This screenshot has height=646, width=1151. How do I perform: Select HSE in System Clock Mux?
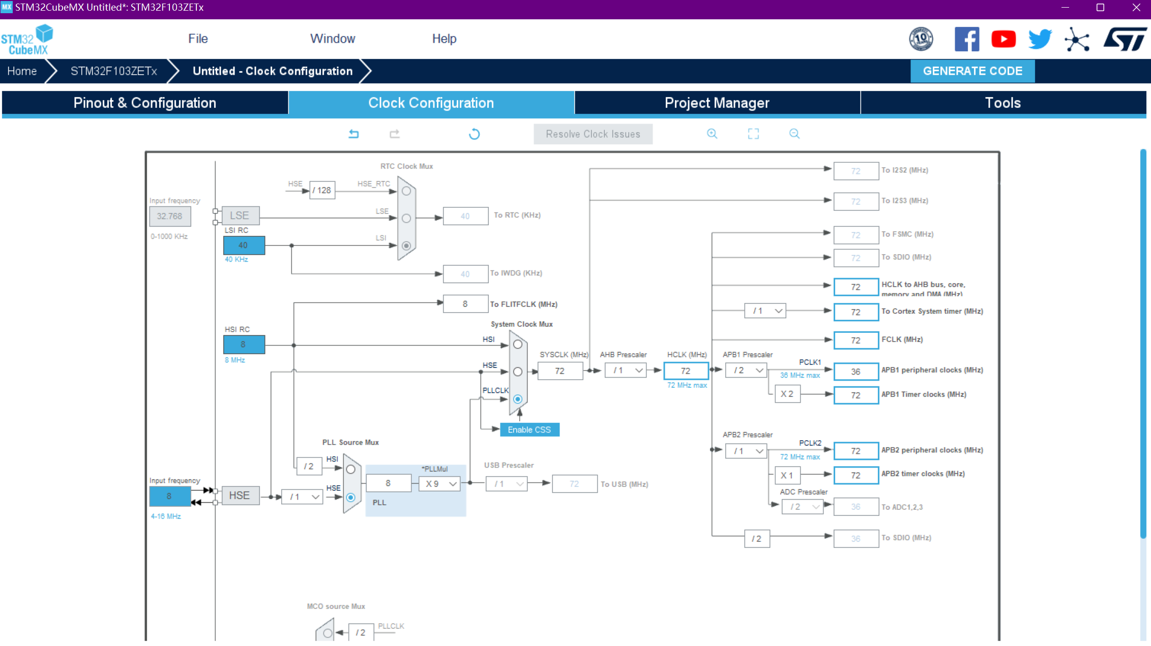tap(518, 372)
